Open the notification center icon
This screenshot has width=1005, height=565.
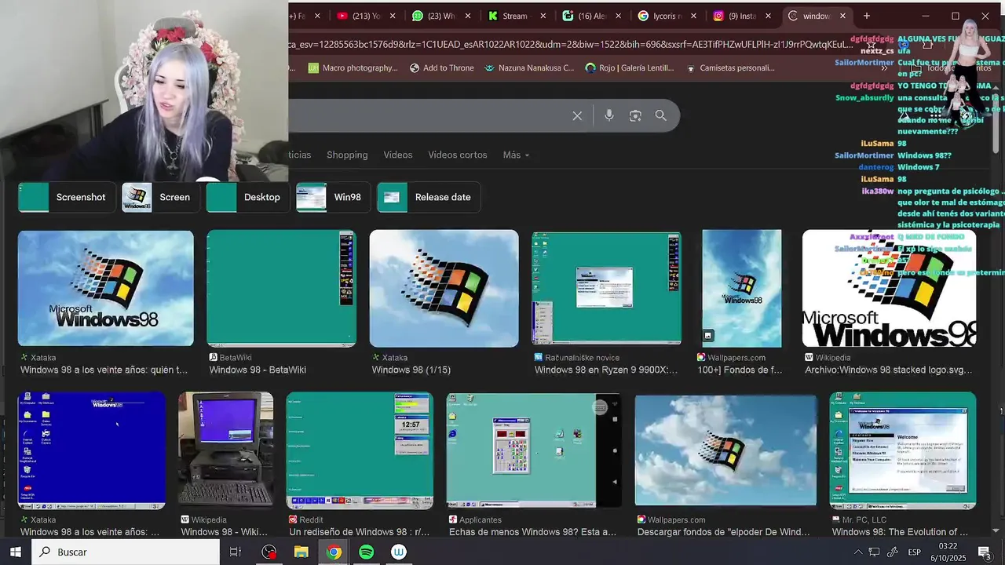pos(985,552)
